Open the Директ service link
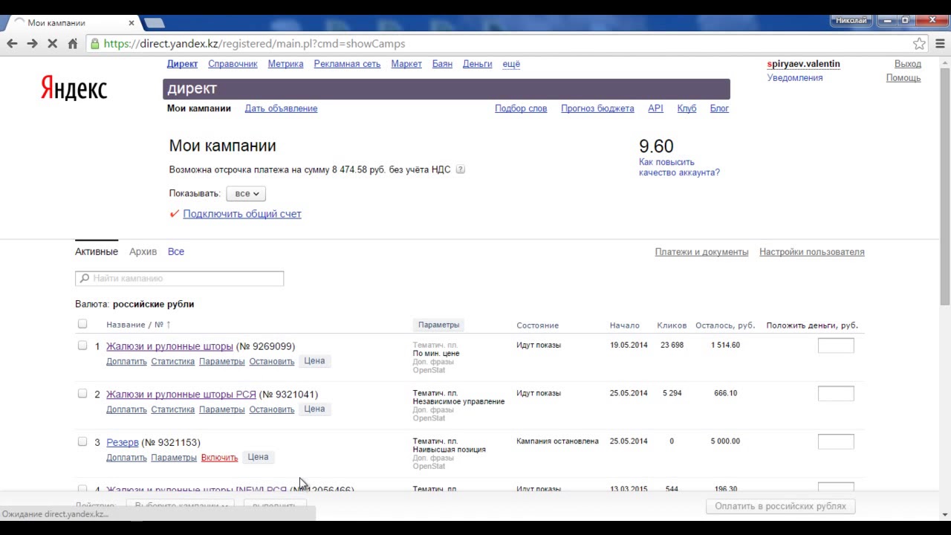The image size is (951, 535). coord(182,64)
